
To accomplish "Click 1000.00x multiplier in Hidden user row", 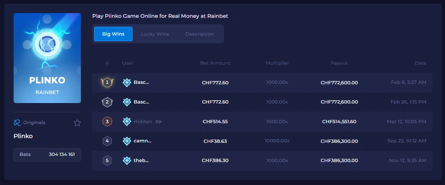I will 277,121.
